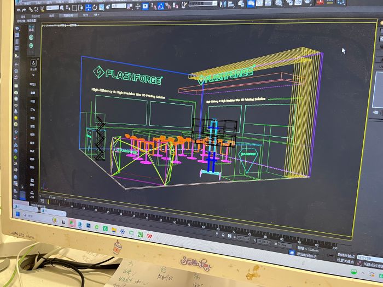Toggle 3D Snaps on toolbar
Viewport: 383px width, 287px height.
(x=153, y=6)
